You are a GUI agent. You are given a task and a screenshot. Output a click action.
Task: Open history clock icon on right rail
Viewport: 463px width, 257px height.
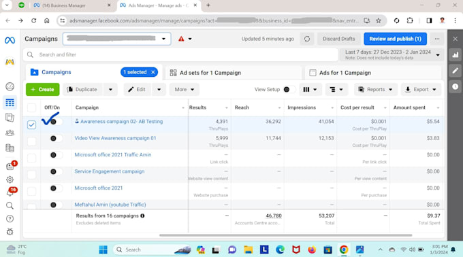click(x=456, y=86)
